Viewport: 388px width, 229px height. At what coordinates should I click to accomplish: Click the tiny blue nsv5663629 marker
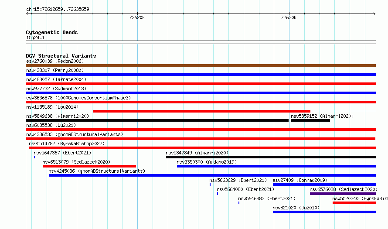210,185
